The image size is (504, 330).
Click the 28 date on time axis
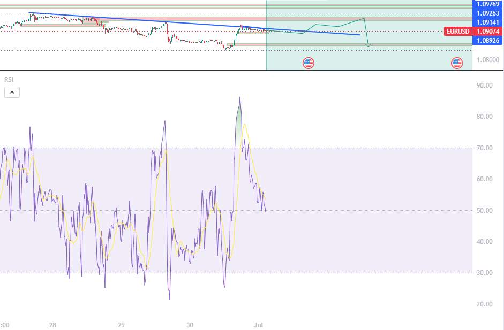tap(52, 325)
